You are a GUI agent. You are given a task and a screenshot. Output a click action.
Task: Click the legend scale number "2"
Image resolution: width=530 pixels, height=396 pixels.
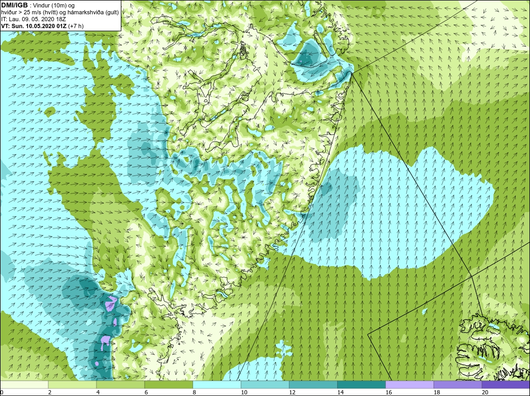pos(50,392)
